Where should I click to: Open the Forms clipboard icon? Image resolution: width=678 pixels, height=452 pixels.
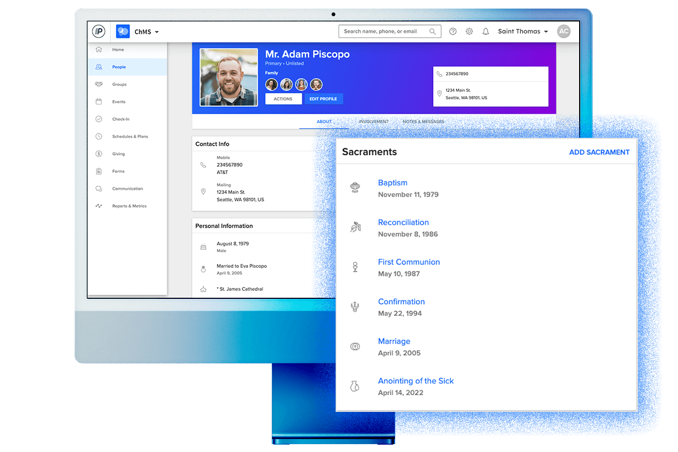point(99,171)
